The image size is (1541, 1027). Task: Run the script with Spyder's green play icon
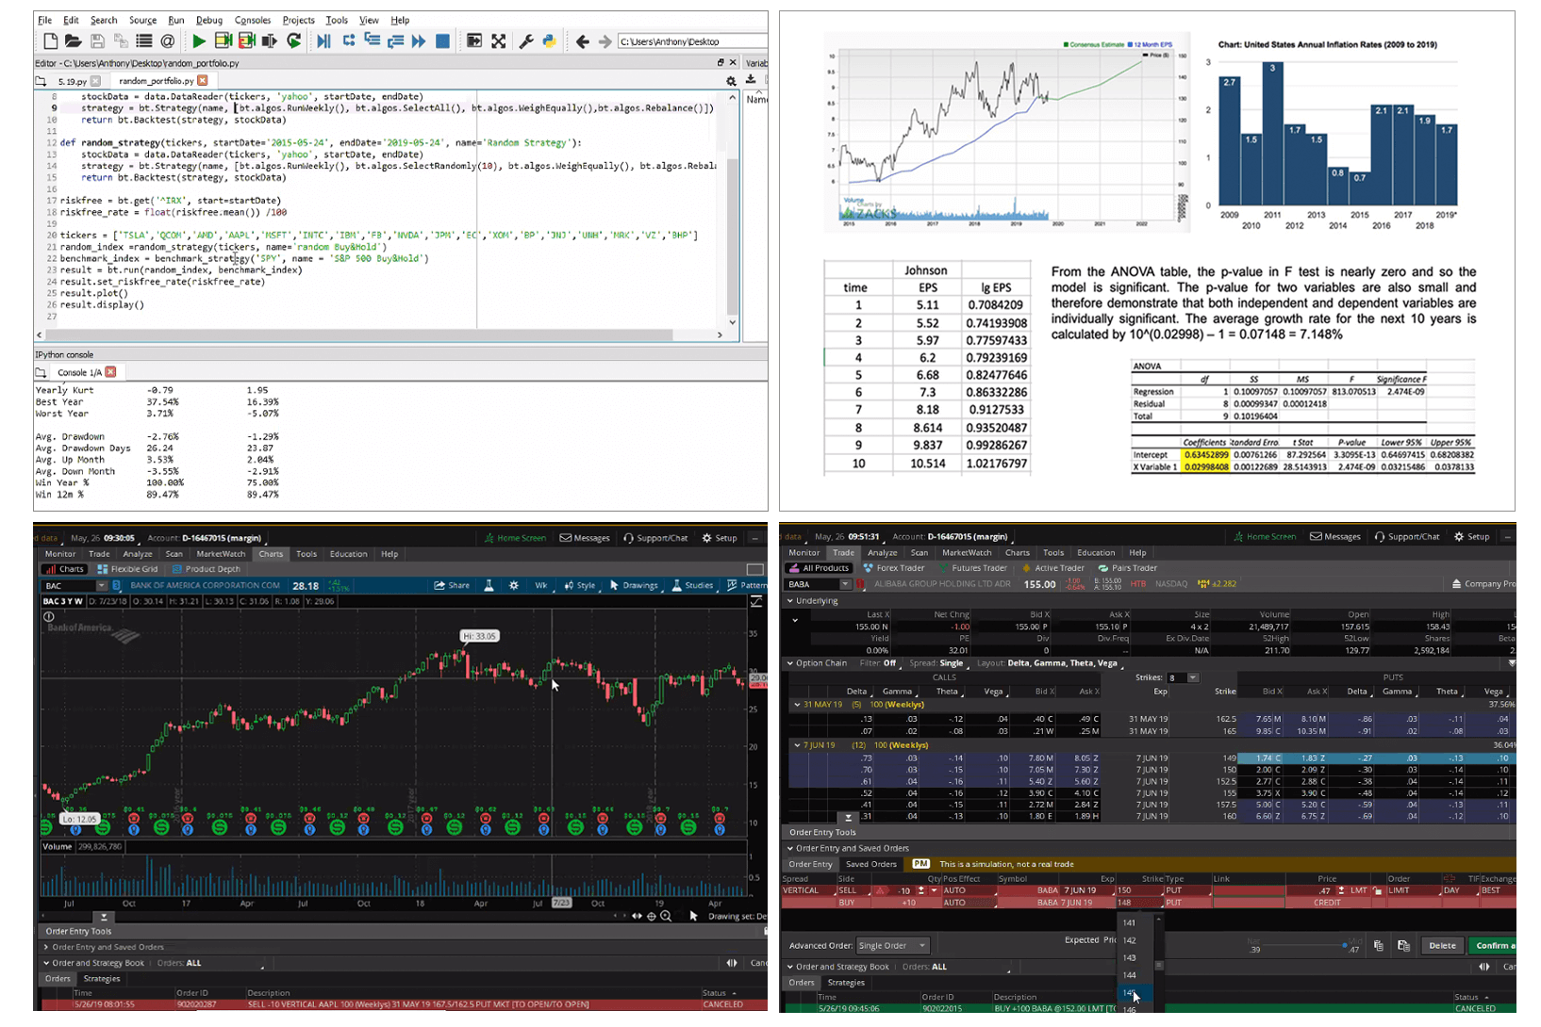click(199, 41)
